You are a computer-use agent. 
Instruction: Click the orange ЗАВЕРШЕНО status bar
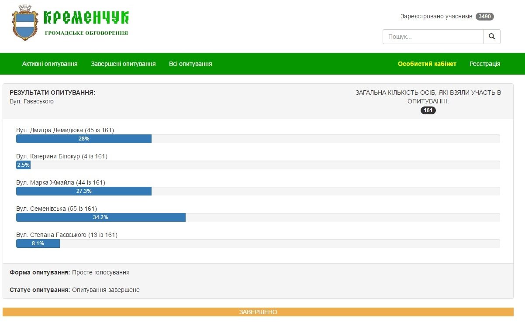[x=258, y=312]
